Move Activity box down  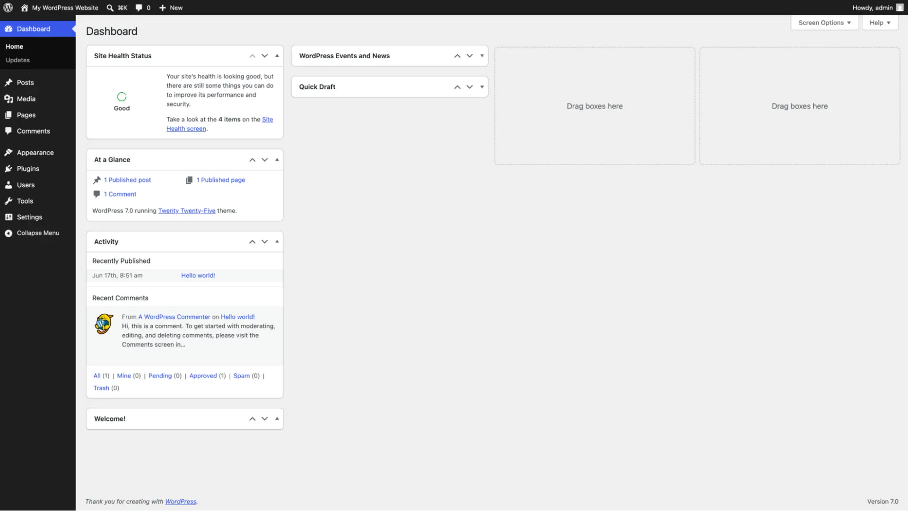point(265,242)
